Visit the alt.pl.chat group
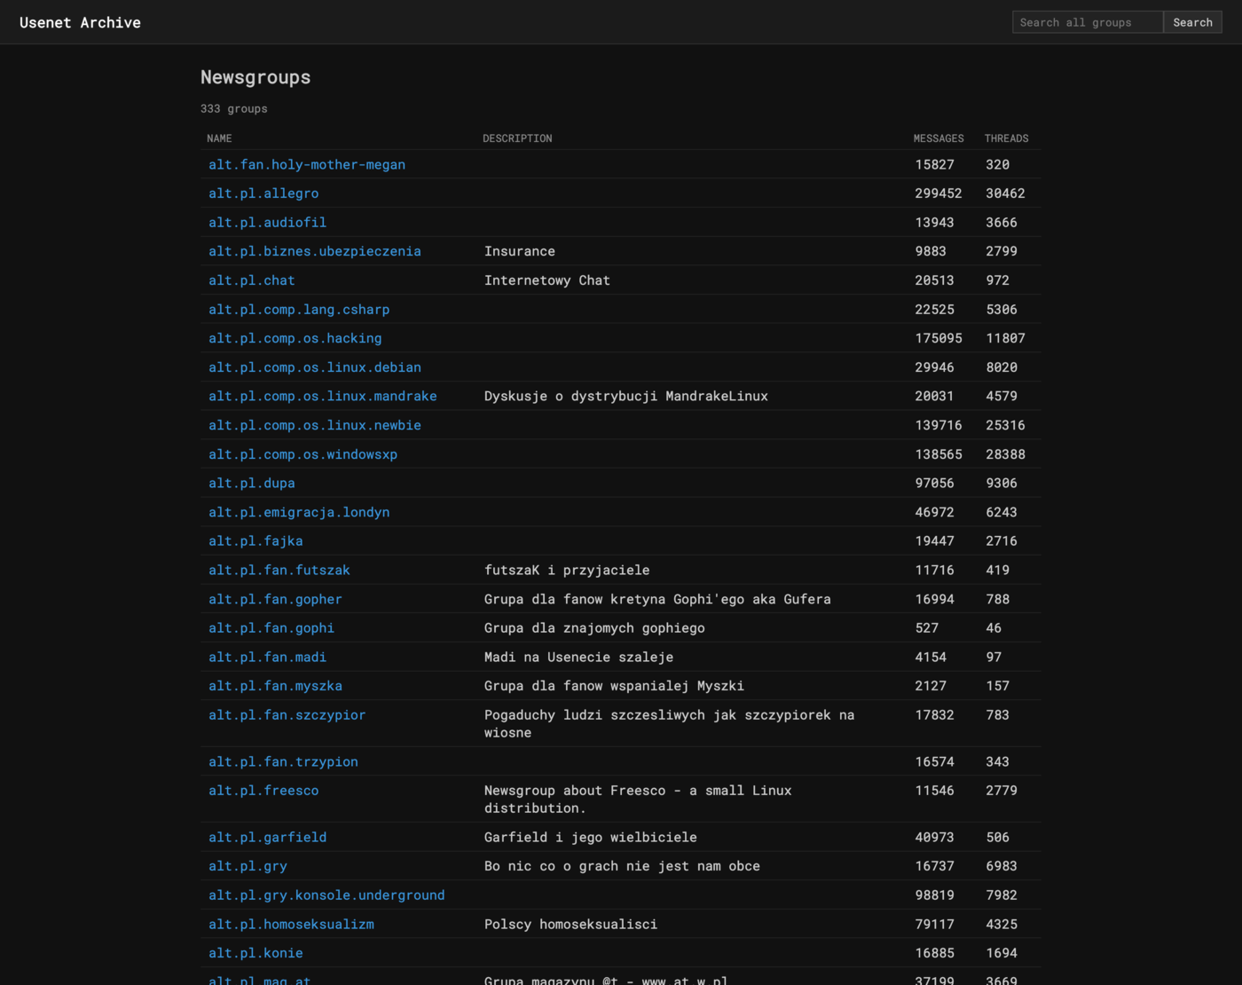The height and width of the screenshot is (985, 1242). pos(252,280)
